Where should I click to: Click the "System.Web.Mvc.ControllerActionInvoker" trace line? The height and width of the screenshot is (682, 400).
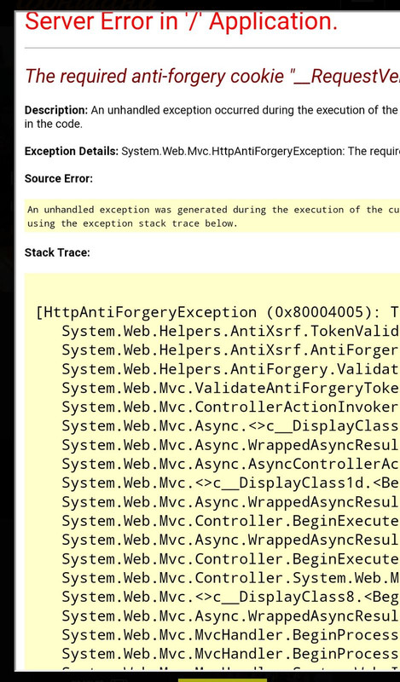[230, 407]
